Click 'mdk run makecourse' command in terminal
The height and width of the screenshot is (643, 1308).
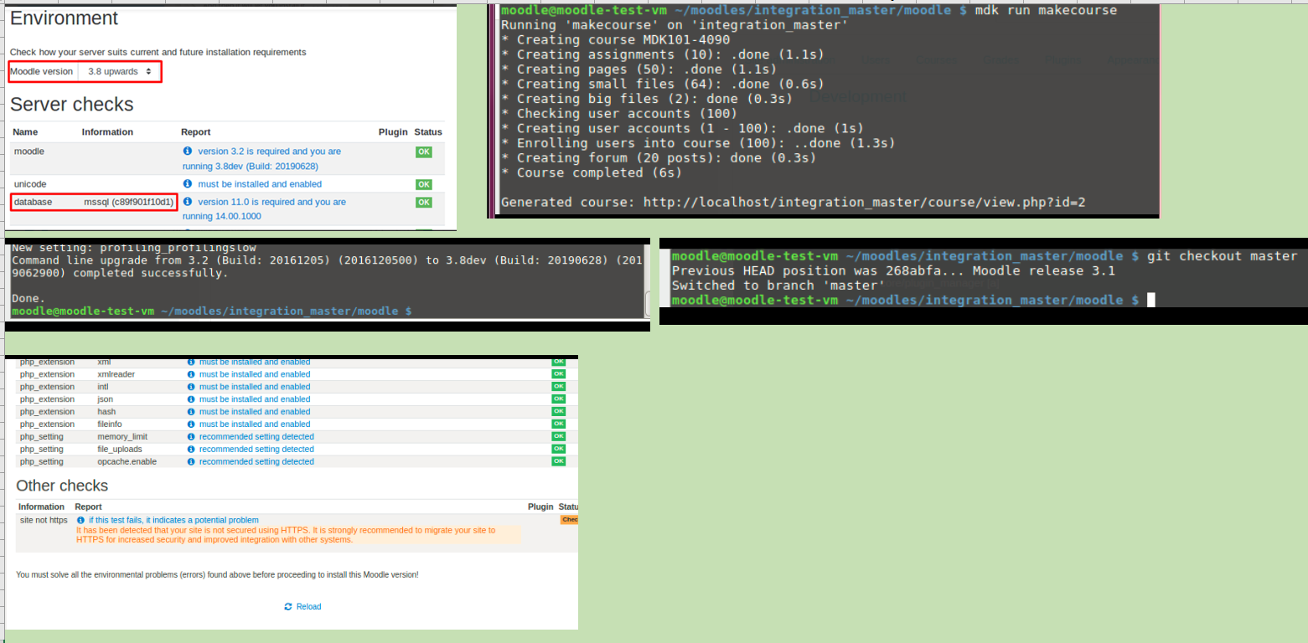pyautogui.click(x=1047, y=10)
